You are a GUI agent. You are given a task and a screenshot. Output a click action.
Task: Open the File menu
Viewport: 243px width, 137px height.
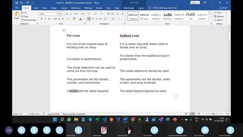17,8
